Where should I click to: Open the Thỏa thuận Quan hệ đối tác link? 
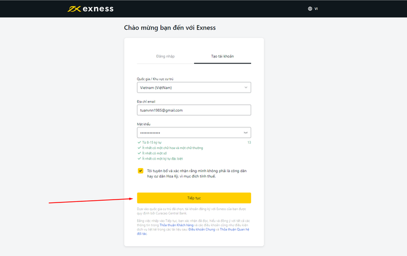(234, 229)
